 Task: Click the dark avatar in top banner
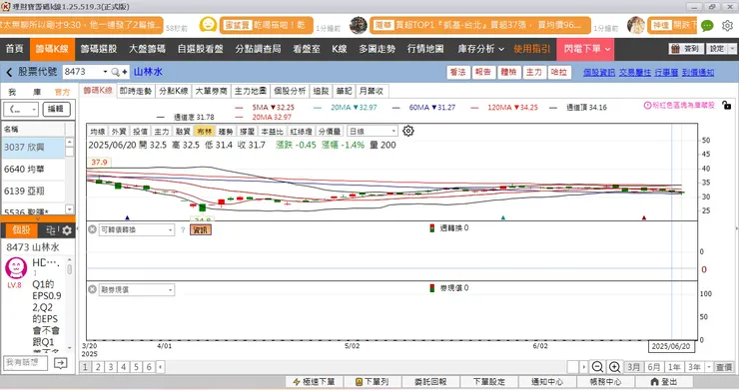pyautogui.click(x=359, y=25)
